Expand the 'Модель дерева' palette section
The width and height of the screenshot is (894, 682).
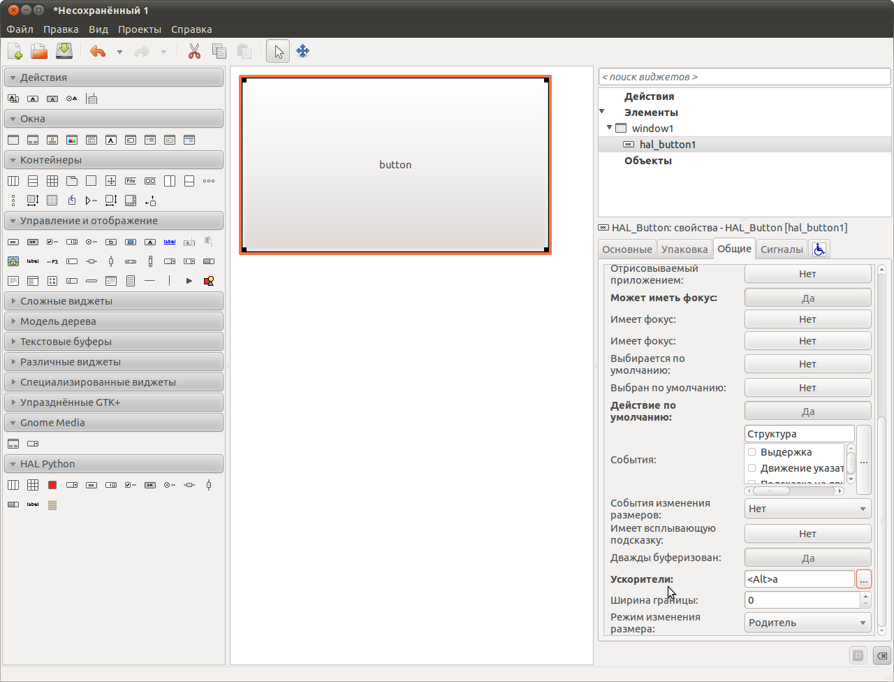point(114,321)
